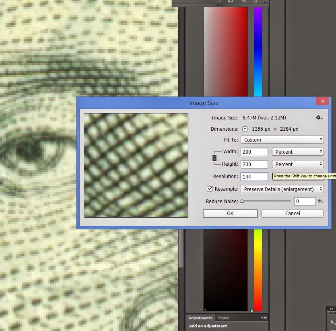The image size is (336, 331).
Task: Confirm resize with the OK button
Action: click(230, 214)
